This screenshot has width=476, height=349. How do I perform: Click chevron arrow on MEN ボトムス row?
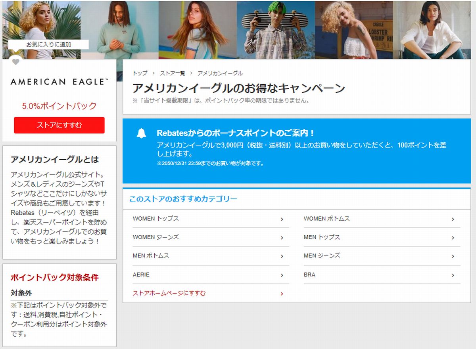click(x=282, y=256)
